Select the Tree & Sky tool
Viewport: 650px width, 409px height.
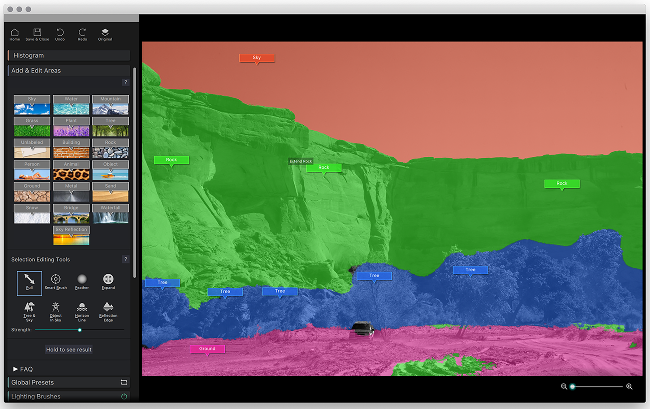click(x=29, y=311)
